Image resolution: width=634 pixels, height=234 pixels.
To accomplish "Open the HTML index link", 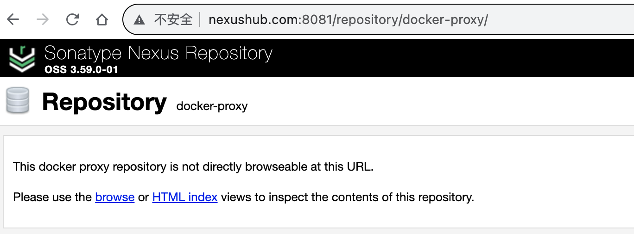I will 185,197.
